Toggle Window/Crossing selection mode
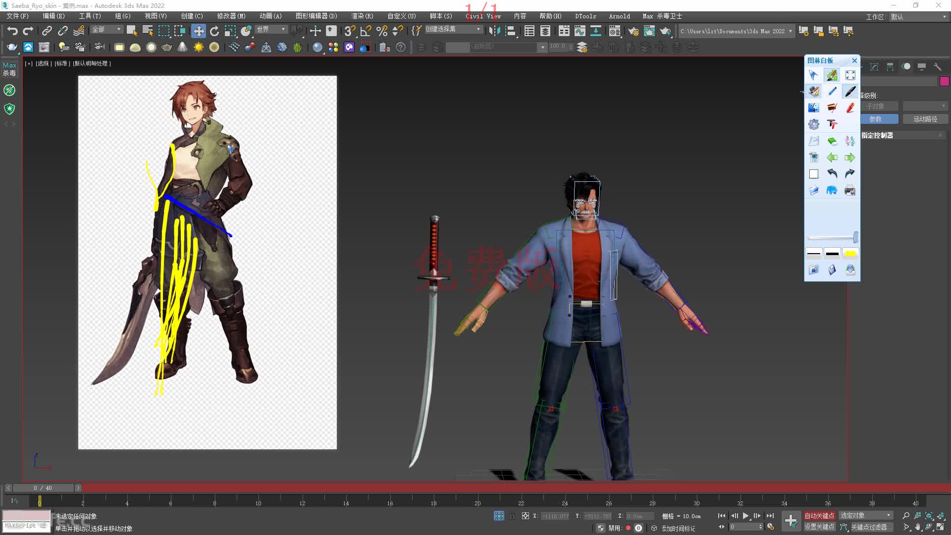 tap(179, 31)
